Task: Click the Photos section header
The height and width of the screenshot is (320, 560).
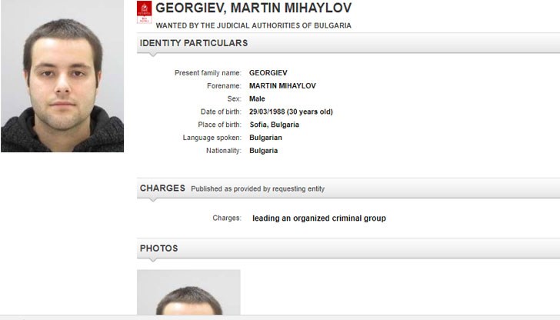Action: 159,248
